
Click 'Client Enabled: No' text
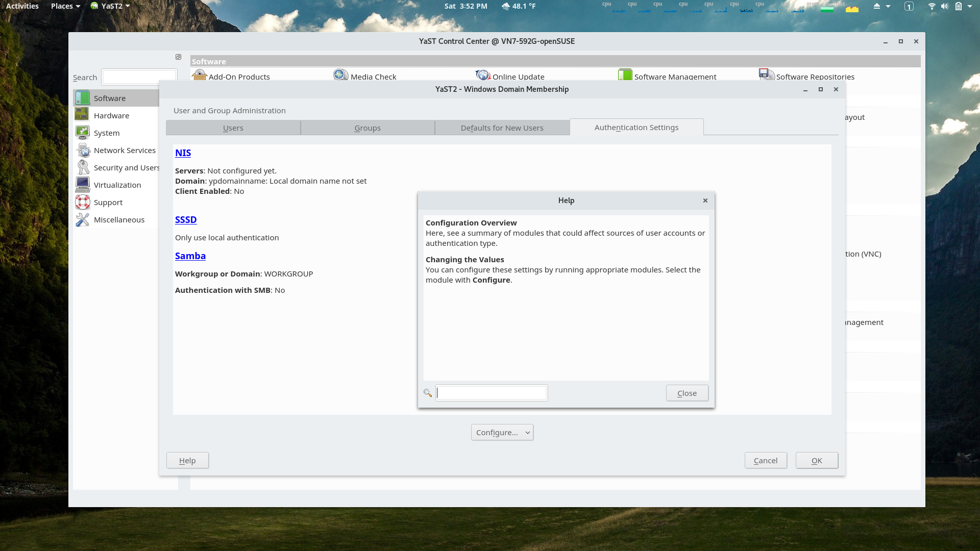tap(210, 191)
